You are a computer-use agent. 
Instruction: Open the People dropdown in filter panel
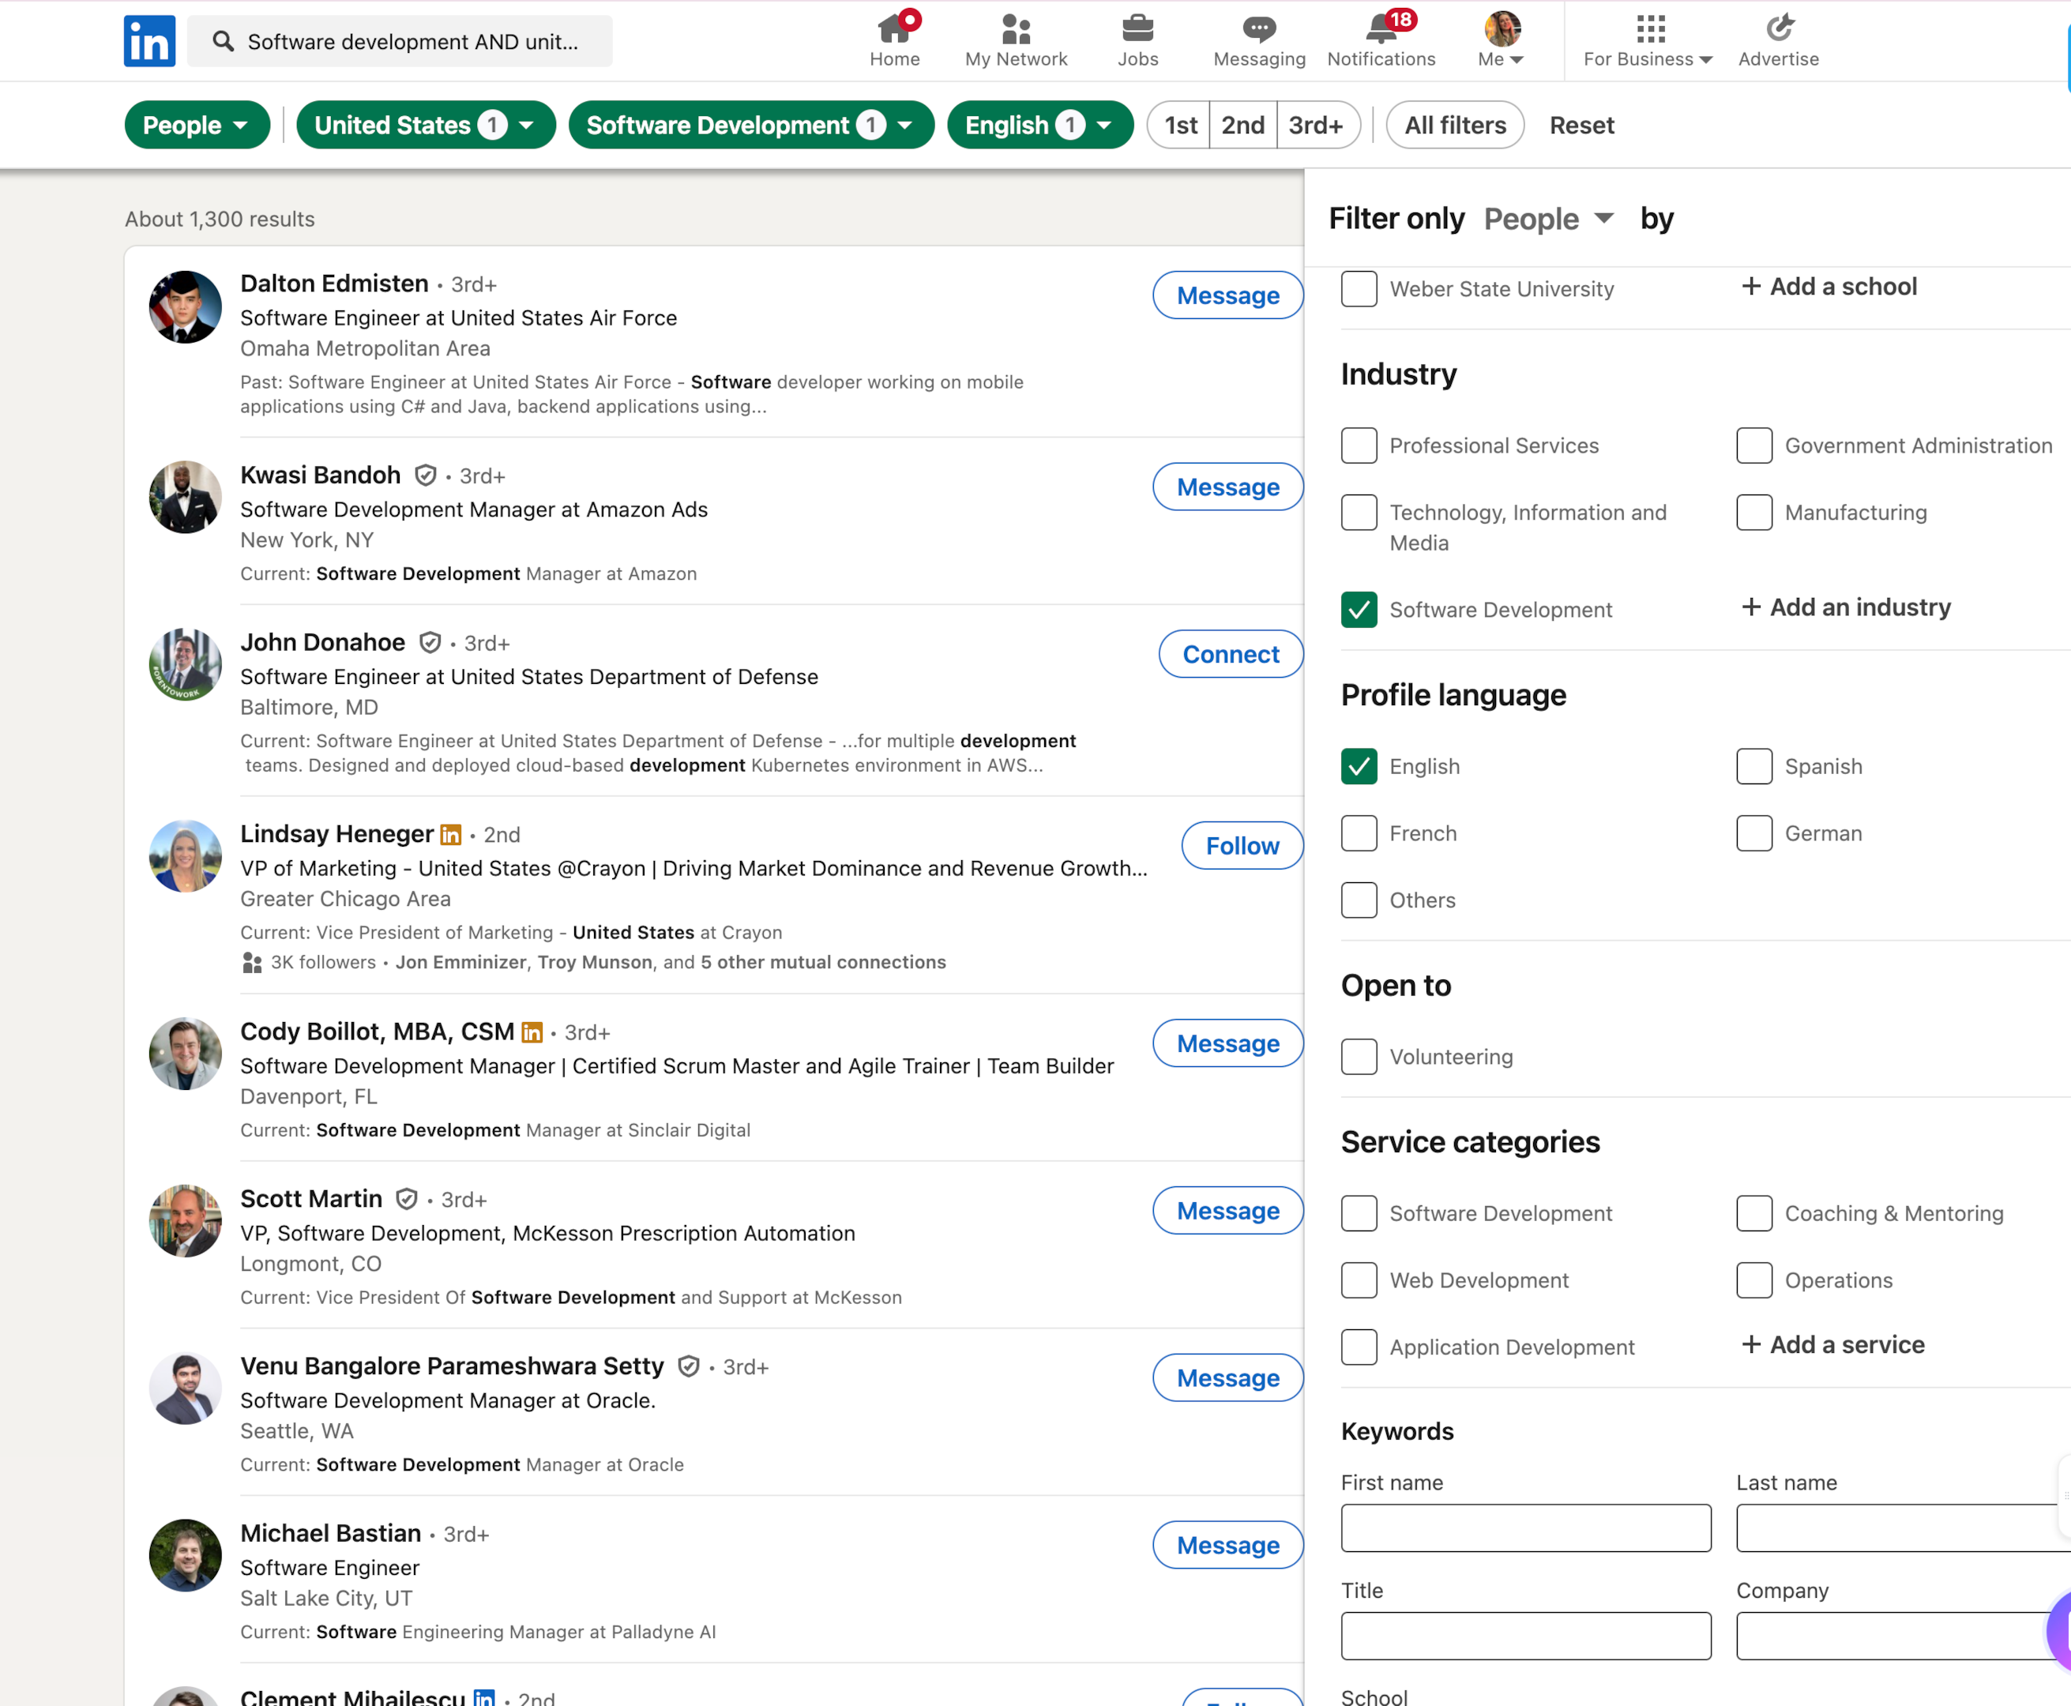[x=1548, y=218]
